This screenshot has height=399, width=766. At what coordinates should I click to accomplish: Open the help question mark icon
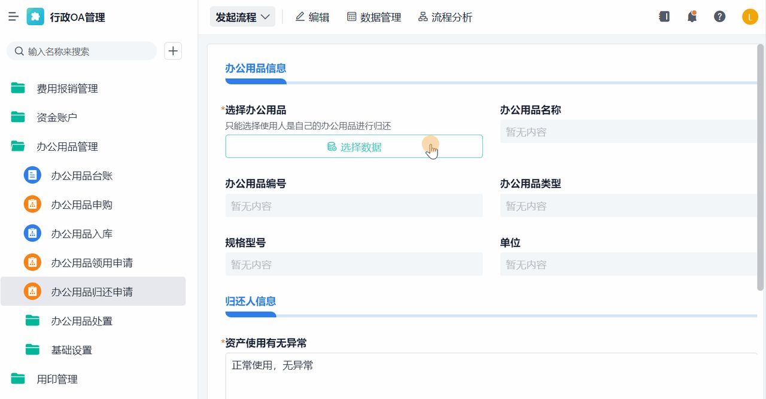[719, 16]
